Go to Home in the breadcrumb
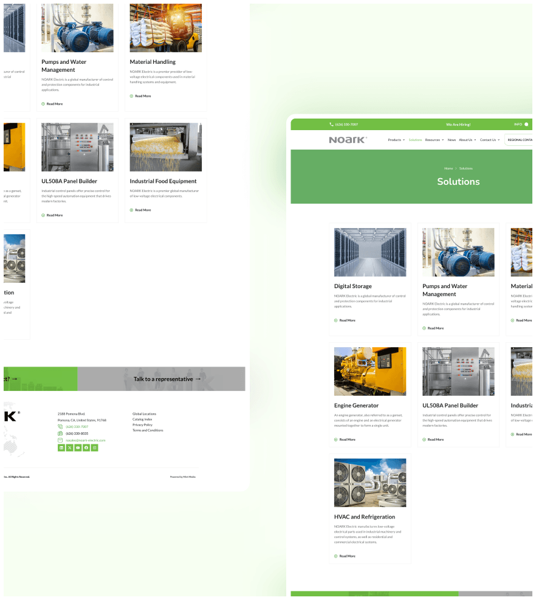This screenshot has width=536, height=600. coord(448,168)
